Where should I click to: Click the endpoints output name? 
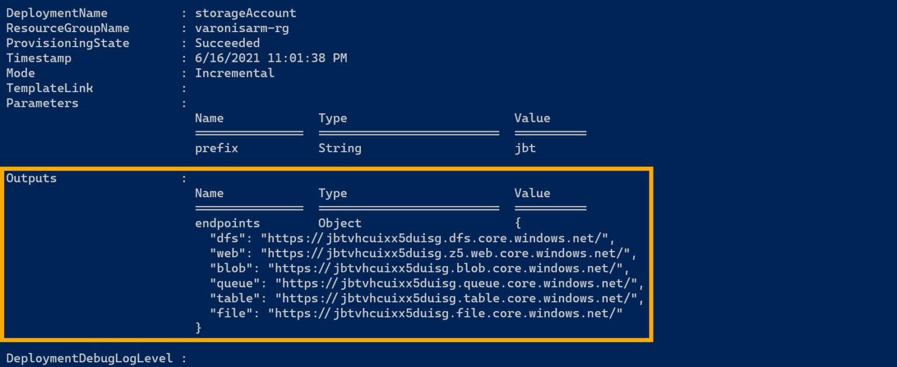[x=227, y=223]
